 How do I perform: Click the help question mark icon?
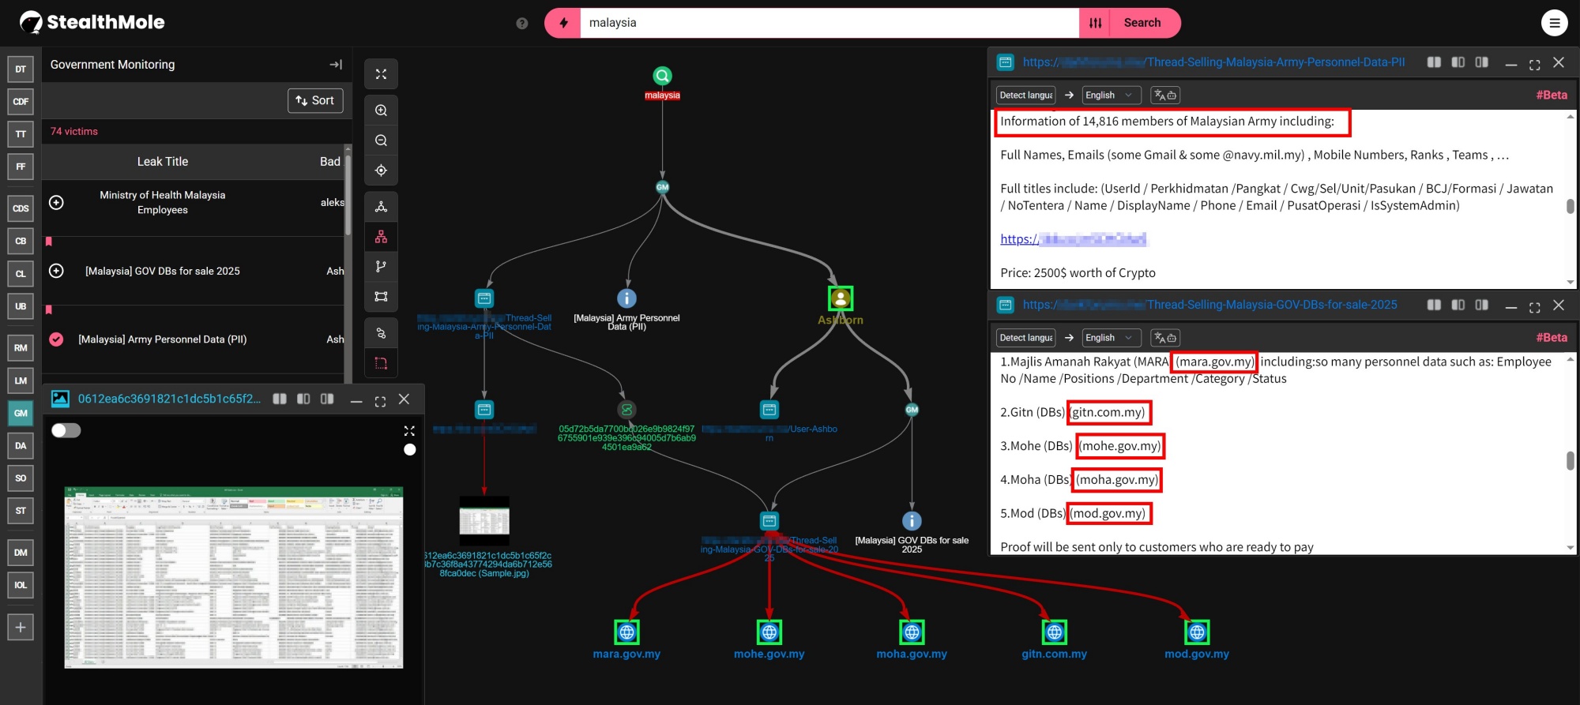point(522,24)
